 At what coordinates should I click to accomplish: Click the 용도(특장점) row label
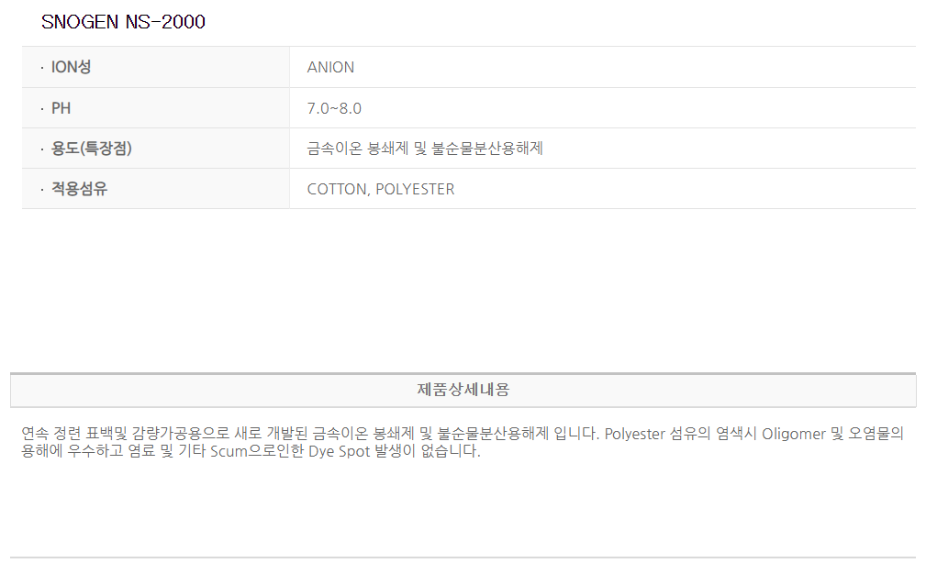pos(91,149)
